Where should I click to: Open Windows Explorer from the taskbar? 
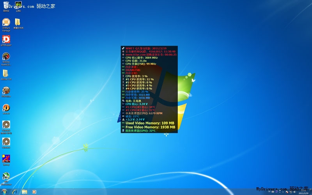[x=24, y=192]
